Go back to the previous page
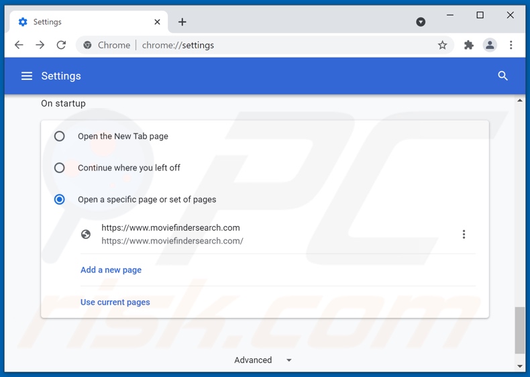Screen dimensions: 530x377 click(x=19, y=46)
